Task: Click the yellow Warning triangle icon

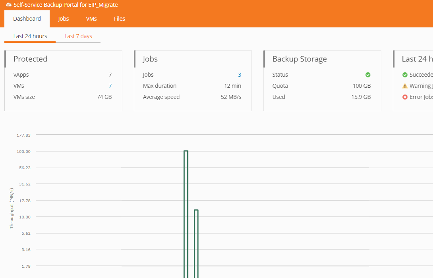Action: [405, 86]
